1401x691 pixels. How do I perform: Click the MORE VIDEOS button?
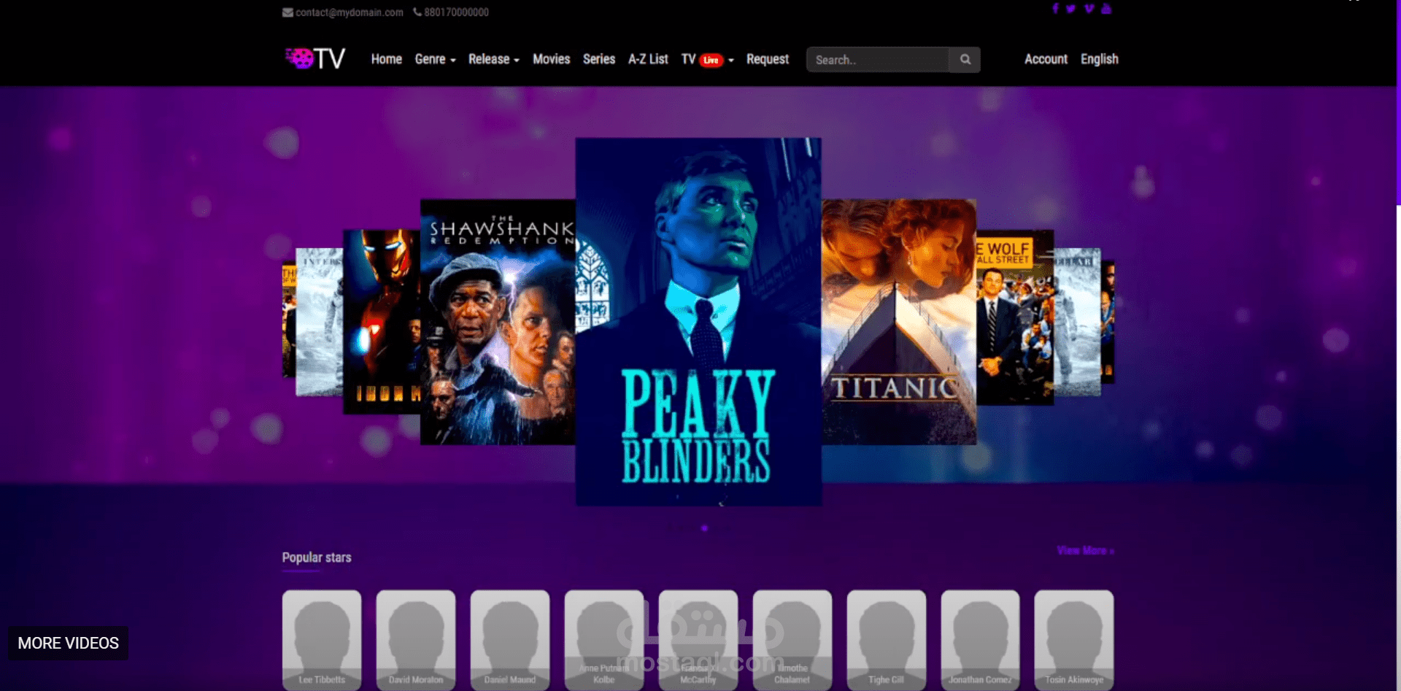68,643
